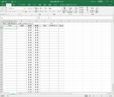Click the accounting number format icon
The width and height of the screenshot is (114, 97).
click(50, 11)
